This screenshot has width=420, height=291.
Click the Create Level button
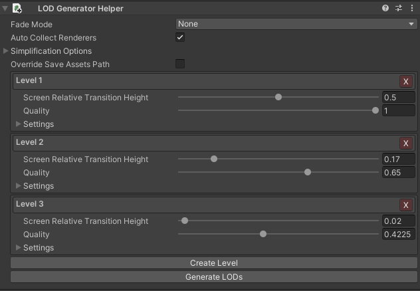[214, 263]
